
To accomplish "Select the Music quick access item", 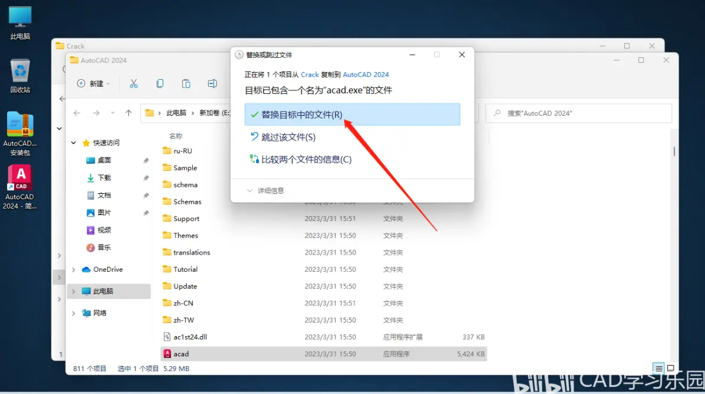I will coord(104,248).
